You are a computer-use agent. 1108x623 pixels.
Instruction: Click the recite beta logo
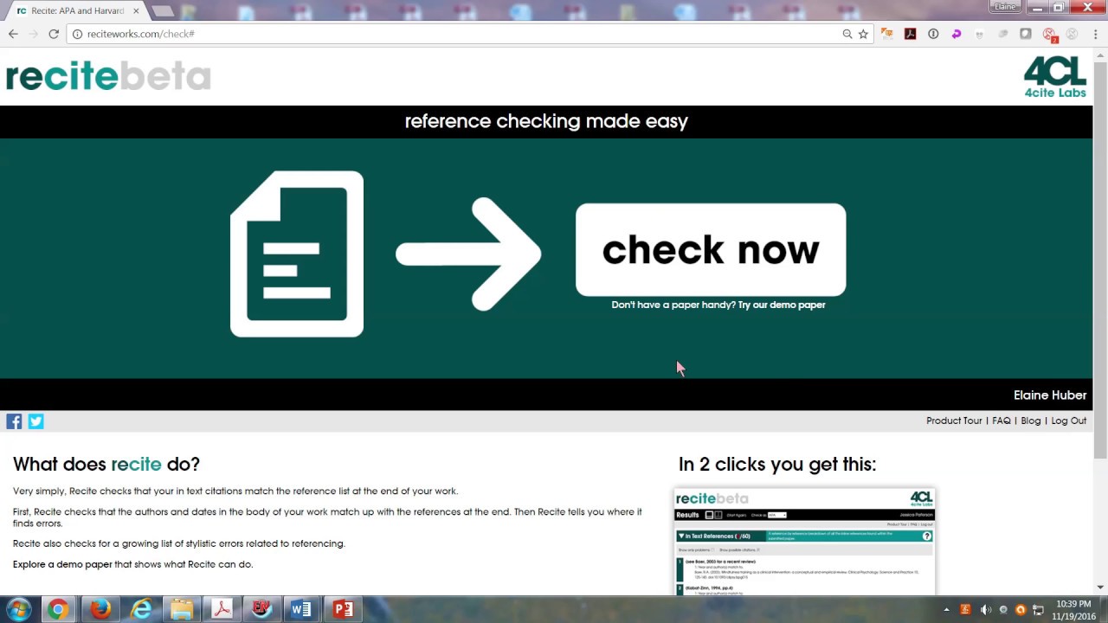tap(108, 76)
